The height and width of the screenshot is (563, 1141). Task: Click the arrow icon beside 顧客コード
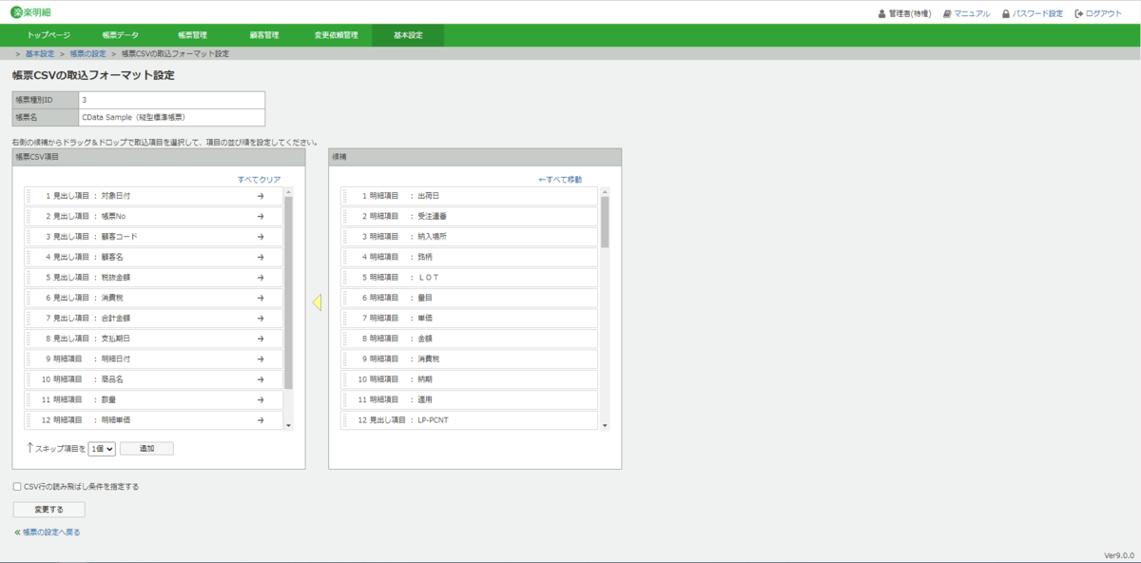click(x=260, y=237)
